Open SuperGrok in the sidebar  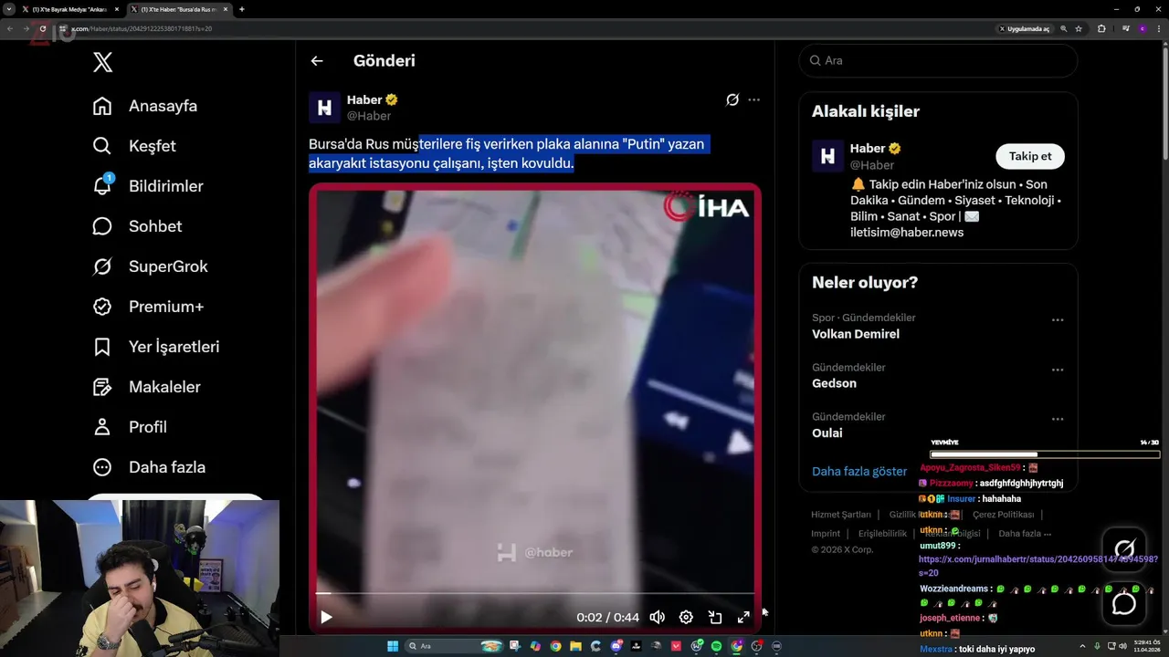point(151,266)
